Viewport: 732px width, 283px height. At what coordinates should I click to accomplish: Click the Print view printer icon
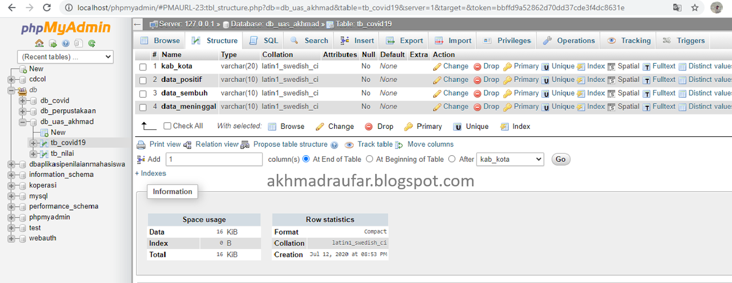141,145
